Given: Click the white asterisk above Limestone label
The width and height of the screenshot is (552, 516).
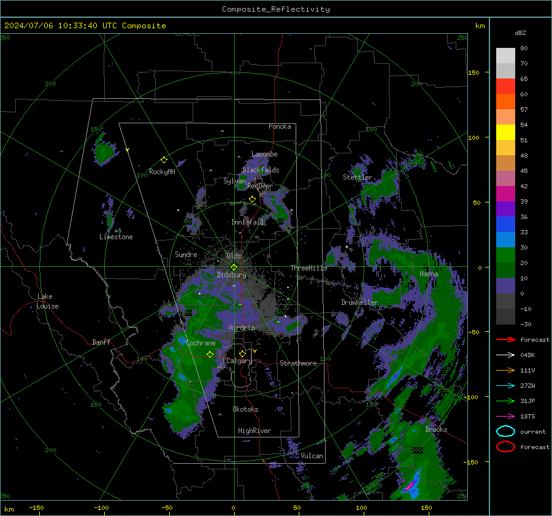Looking at the screenshot, I should (117, 231).
